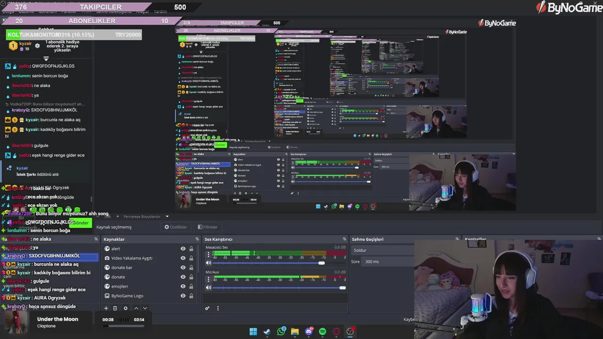
Task: Hide the emojilerr source
Action: tap(183, 286)
